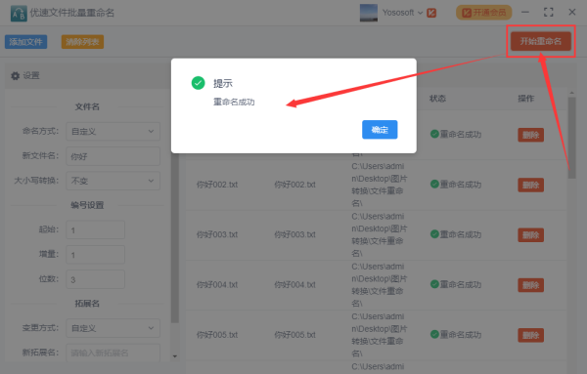The width and height of the screenshot is (587, 374).
Task: Delete the 你好004.txt row
Action: pyautogui.click(x=531, y=285)
